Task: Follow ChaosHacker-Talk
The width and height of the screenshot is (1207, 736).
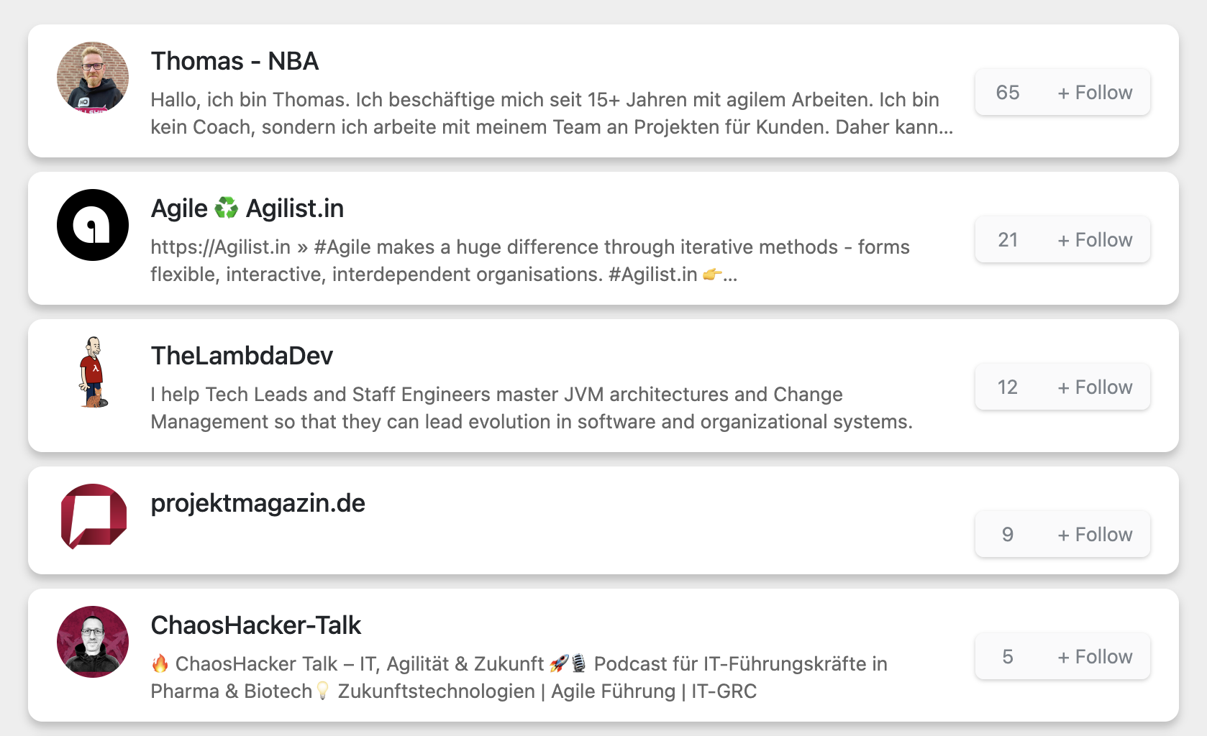Action: pos(1094,657)
